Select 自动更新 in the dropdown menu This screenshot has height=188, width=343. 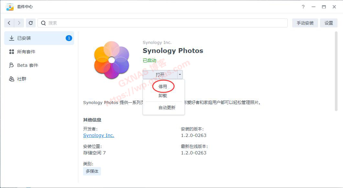coord(167,108)
